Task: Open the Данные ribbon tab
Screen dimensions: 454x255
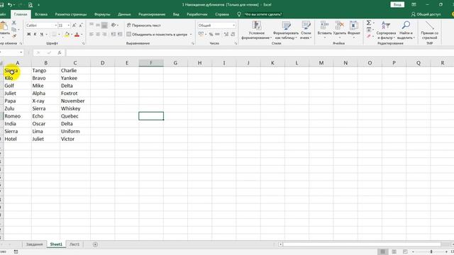Action: click(124, 14)
